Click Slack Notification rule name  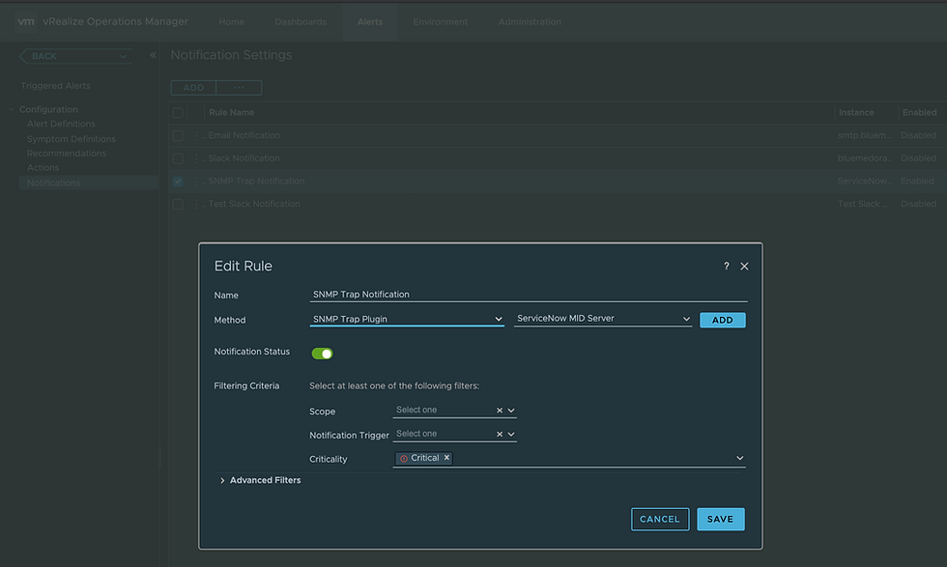point(244,158)
